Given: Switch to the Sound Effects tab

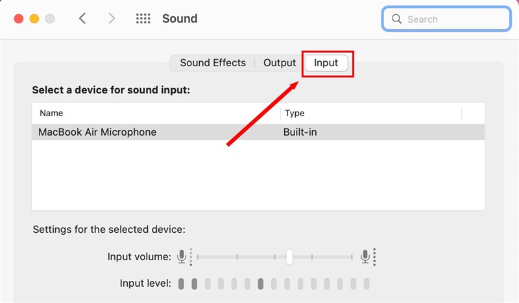Looking at the screenshot, I should [213, 63].
